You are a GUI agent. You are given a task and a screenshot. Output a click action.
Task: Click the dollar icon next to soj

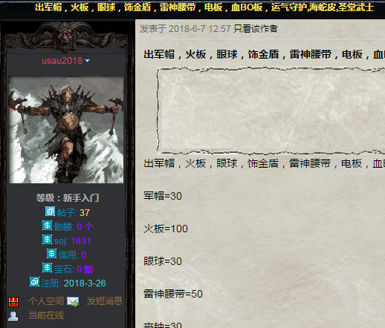[x=47, y=240]
